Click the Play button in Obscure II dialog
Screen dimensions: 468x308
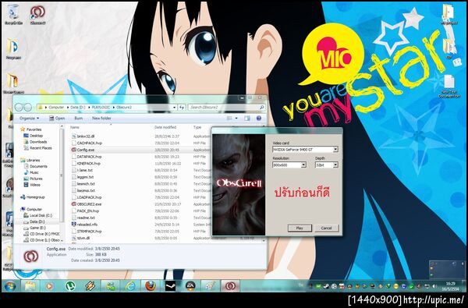pyautogui.click(x=300, y=228)
